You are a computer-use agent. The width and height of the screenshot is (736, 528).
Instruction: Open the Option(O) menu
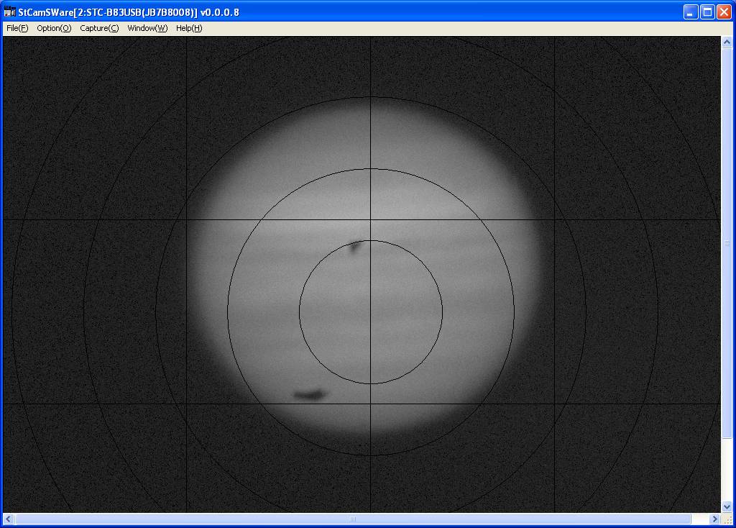[54, 28]
